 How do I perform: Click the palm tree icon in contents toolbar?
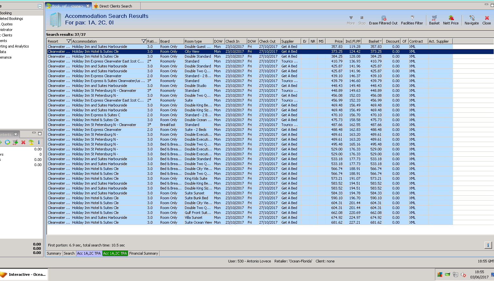click(x=31, y=142)
